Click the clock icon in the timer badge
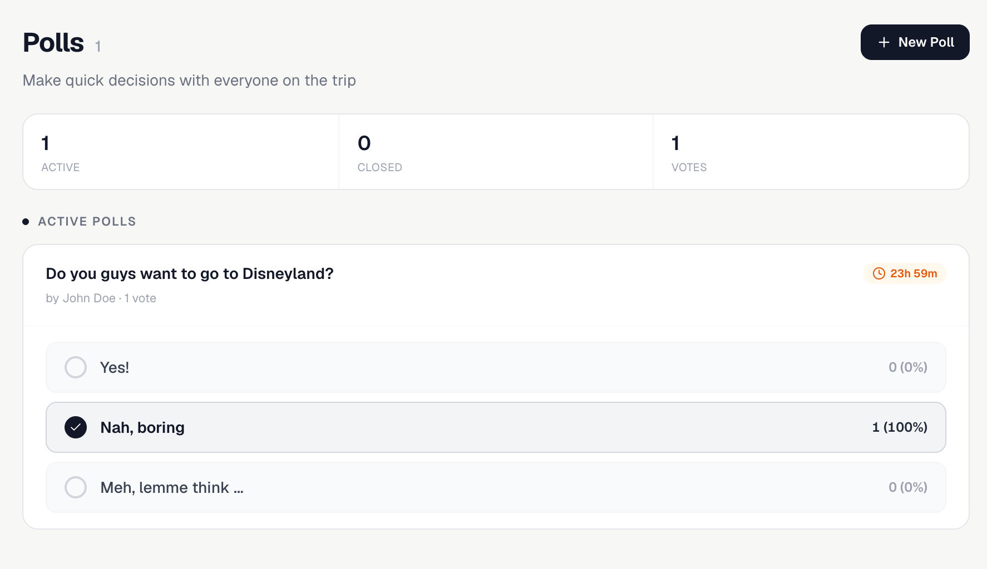This screenshot has height=569, width=987. coord(879,273)
